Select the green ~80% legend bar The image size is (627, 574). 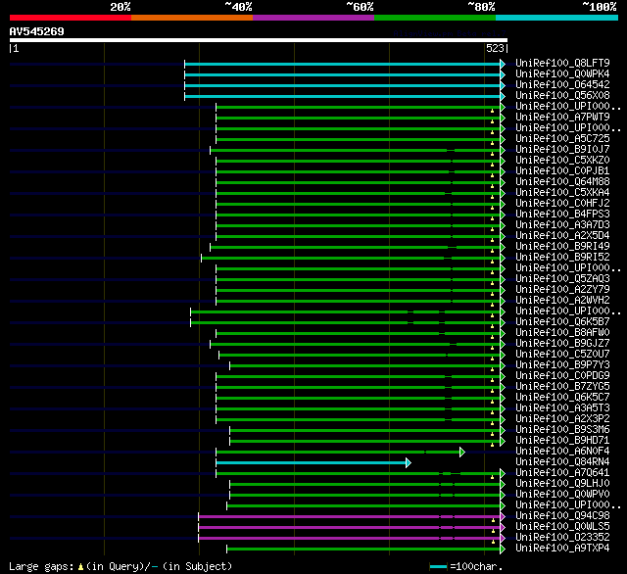click(434, 18)
